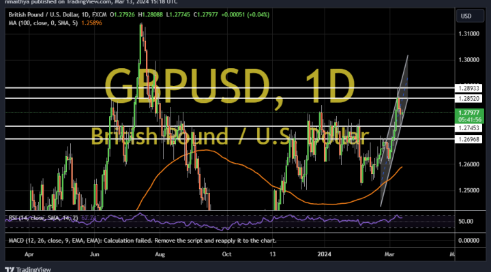491x272 pixels.
Task: Click the Aug label on the time axis
Action: [160, 254]
